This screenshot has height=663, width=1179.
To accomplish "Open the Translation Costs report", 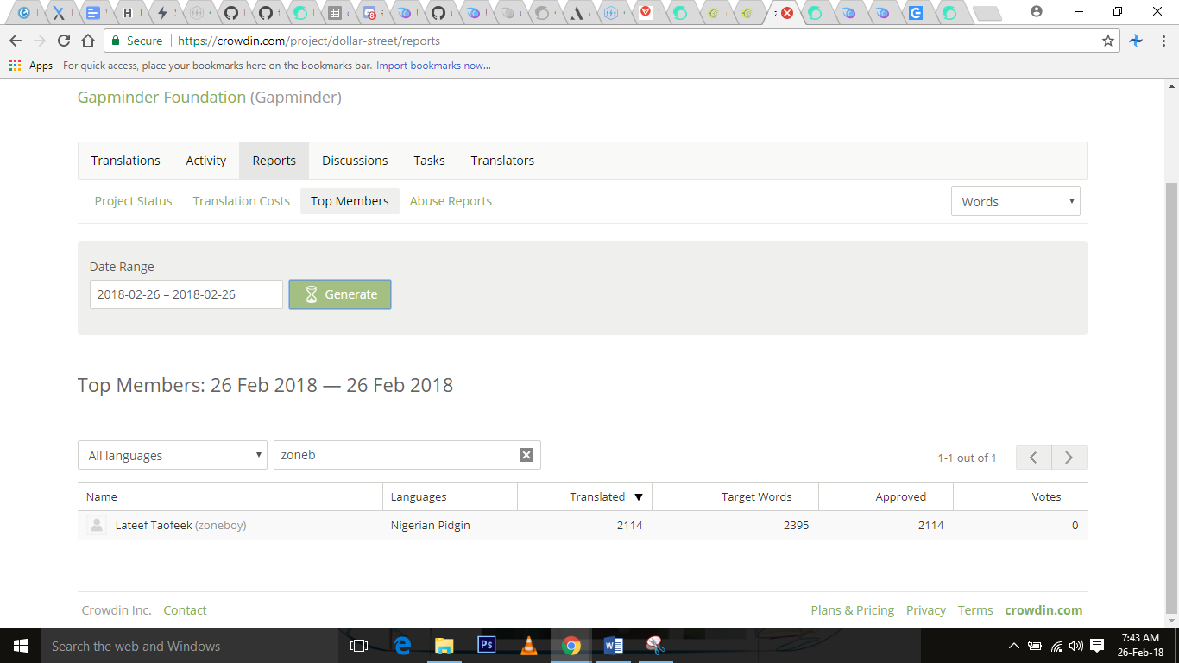I will (242, 201).
